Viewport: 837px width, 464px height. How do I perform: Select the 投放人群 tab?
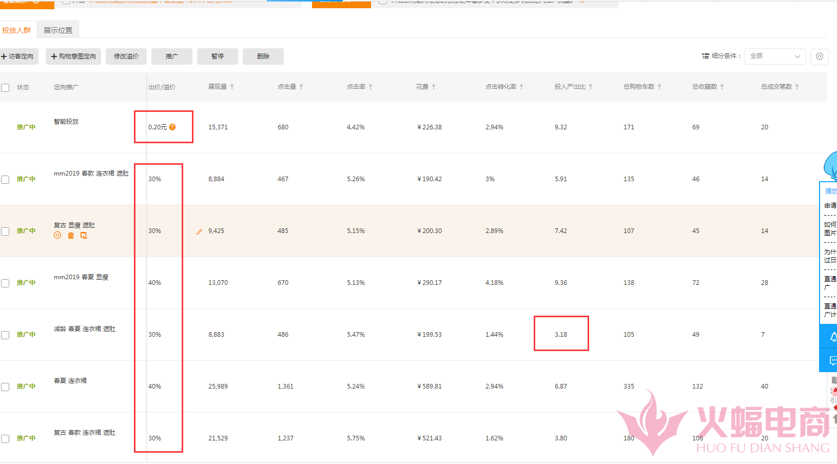click(x=16, y=30)
